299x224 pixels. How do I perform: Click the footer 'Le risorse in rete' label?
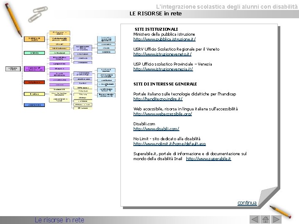(59, 220)
